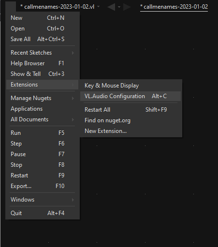218x247 pixels.
Task: Choose Restart All in Extensions submenu
Action: [131, 110]
